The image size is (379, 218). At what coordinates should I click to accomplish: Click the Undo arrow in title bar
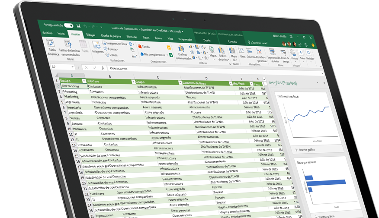pyautogui.click(x=85, y=27)
